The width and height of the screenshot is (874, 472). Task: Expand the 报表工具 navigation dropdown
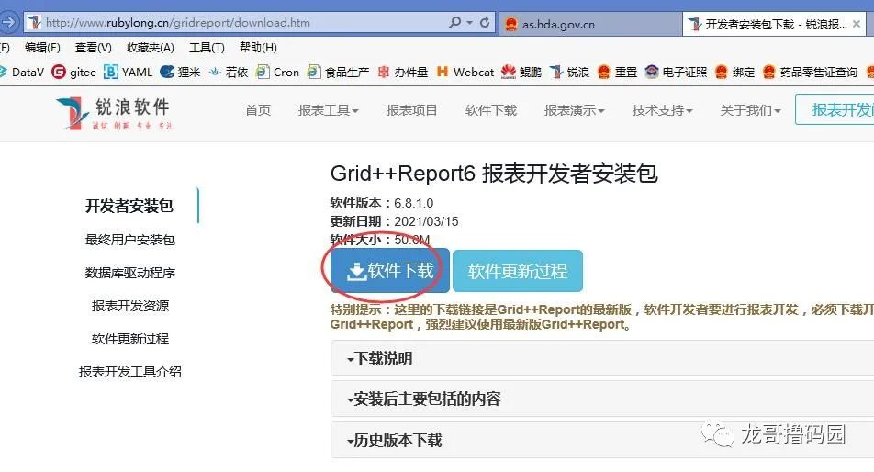pyautogui.click(x=329, y=110)
